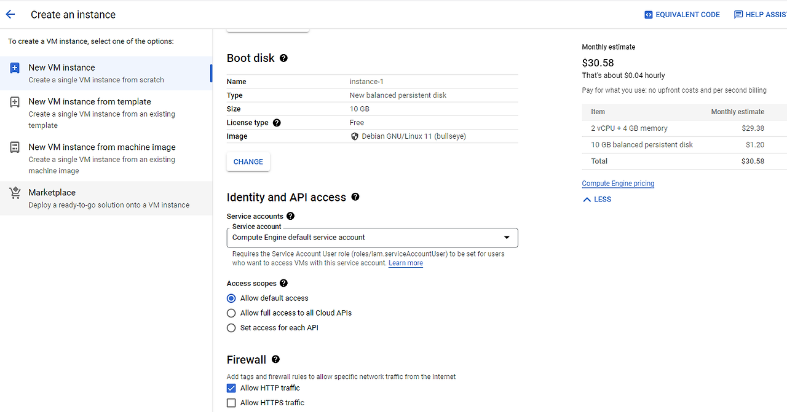Click the Service accounts help icon
The width and height of the screenshot is (787, 412).
point(290,216)
